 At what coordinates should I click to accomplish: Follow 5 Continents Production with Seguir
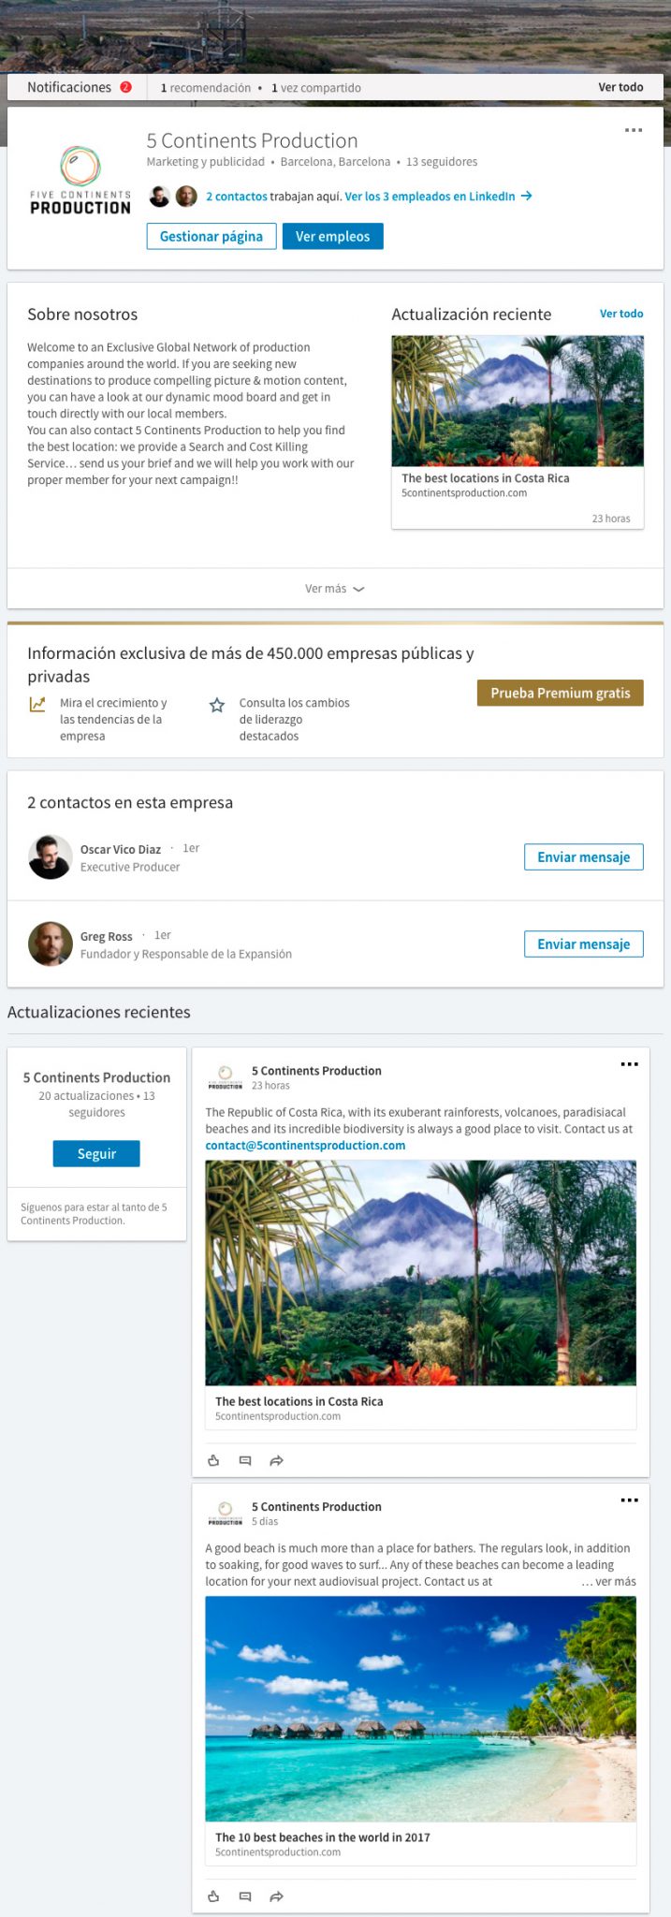click(x=96, y=1154)
